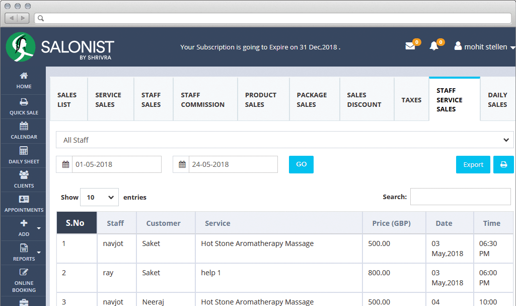This screenshot has height=306, width=516.
Task: Open the bell notifications icon
Action: tap(434, 46)
